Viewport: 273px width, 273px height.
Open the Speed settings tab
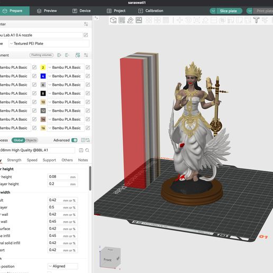32,160
